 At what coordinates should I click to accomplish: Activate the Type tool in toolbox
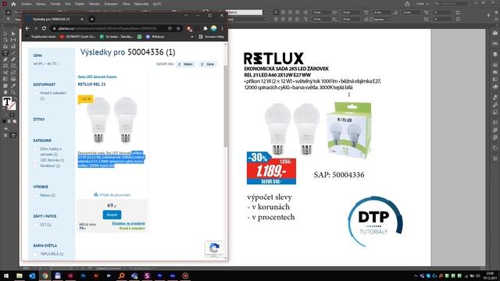coord(5,53)
